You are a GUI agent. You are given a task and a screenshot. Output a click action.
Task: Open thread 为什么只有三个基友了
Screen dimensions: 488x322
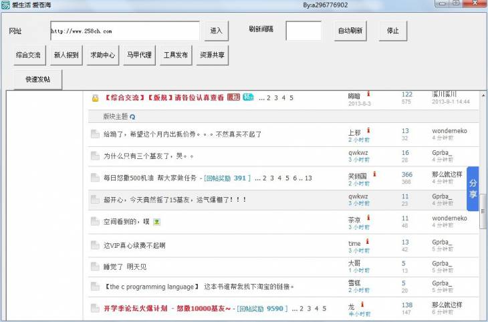[x=148, y=156]
